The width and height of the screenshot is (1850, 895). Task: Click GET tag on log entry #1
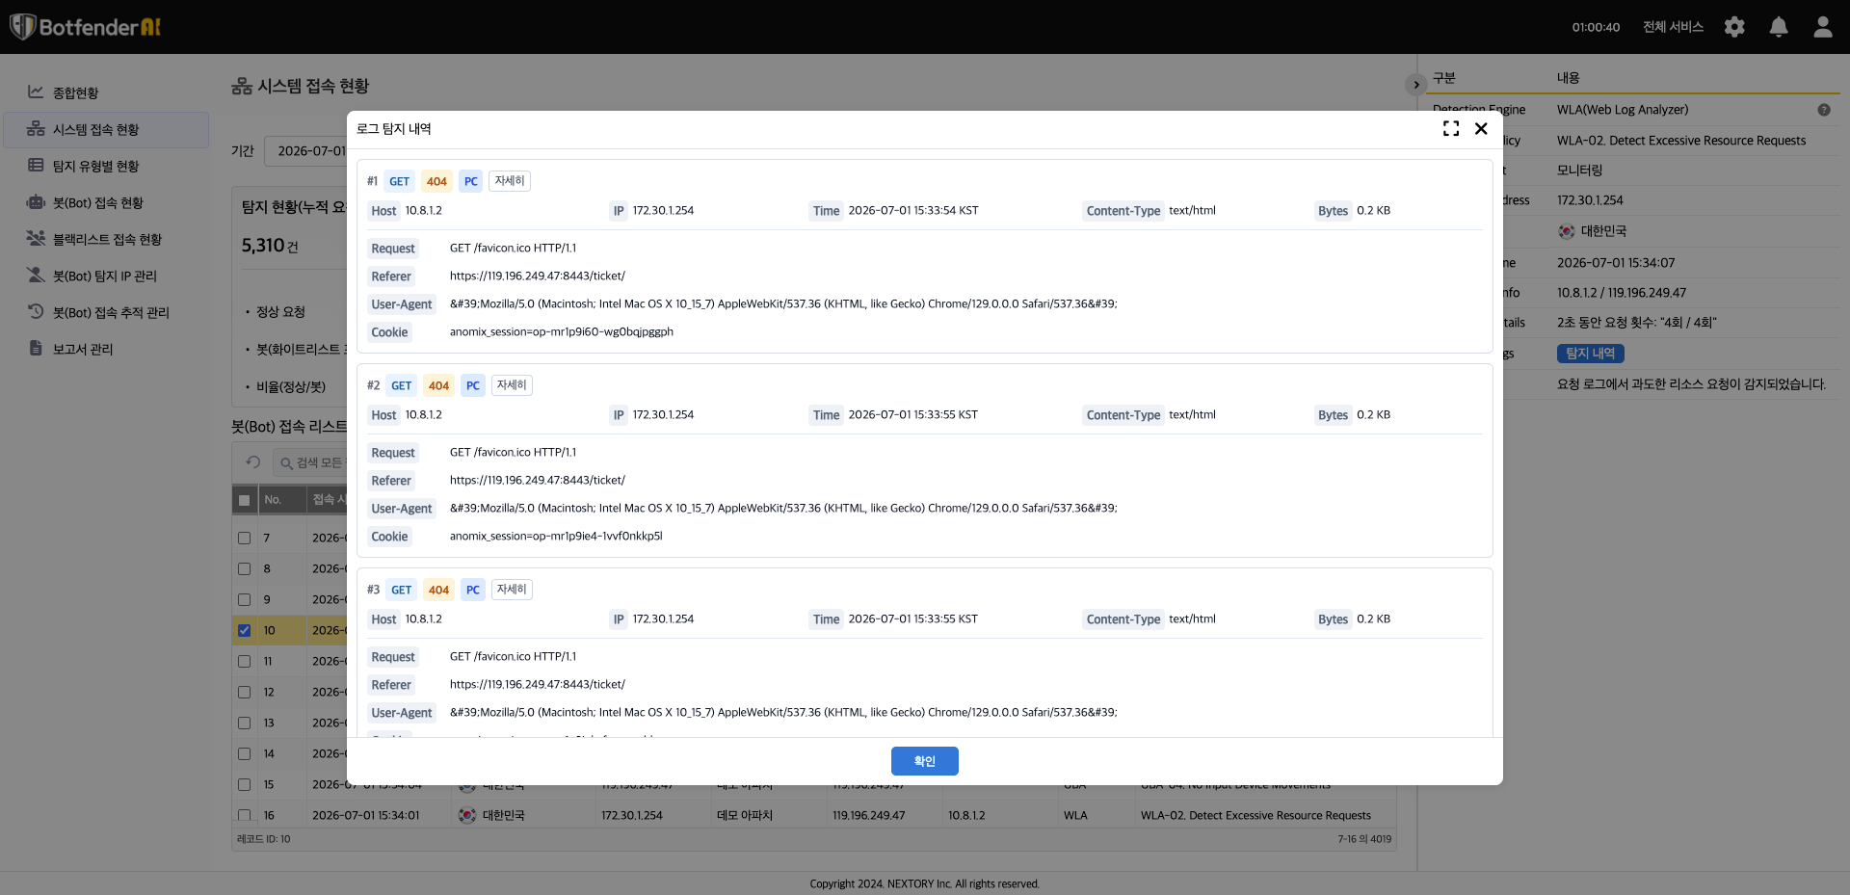coord(399,181)
